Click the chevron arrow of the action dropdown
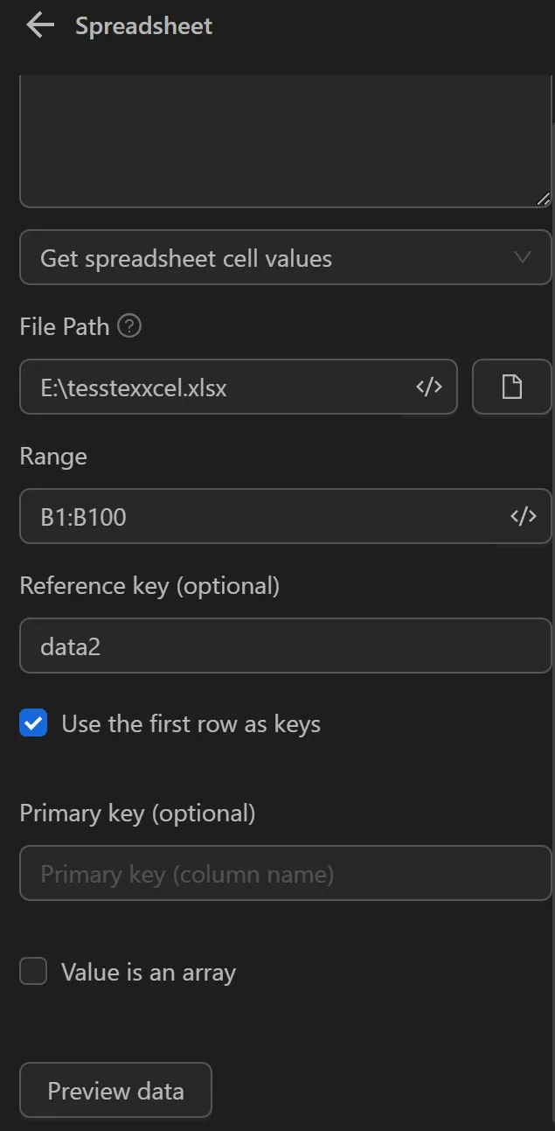Image resolution: width=555 pixels, height=1131 pixels. point(523,257)
